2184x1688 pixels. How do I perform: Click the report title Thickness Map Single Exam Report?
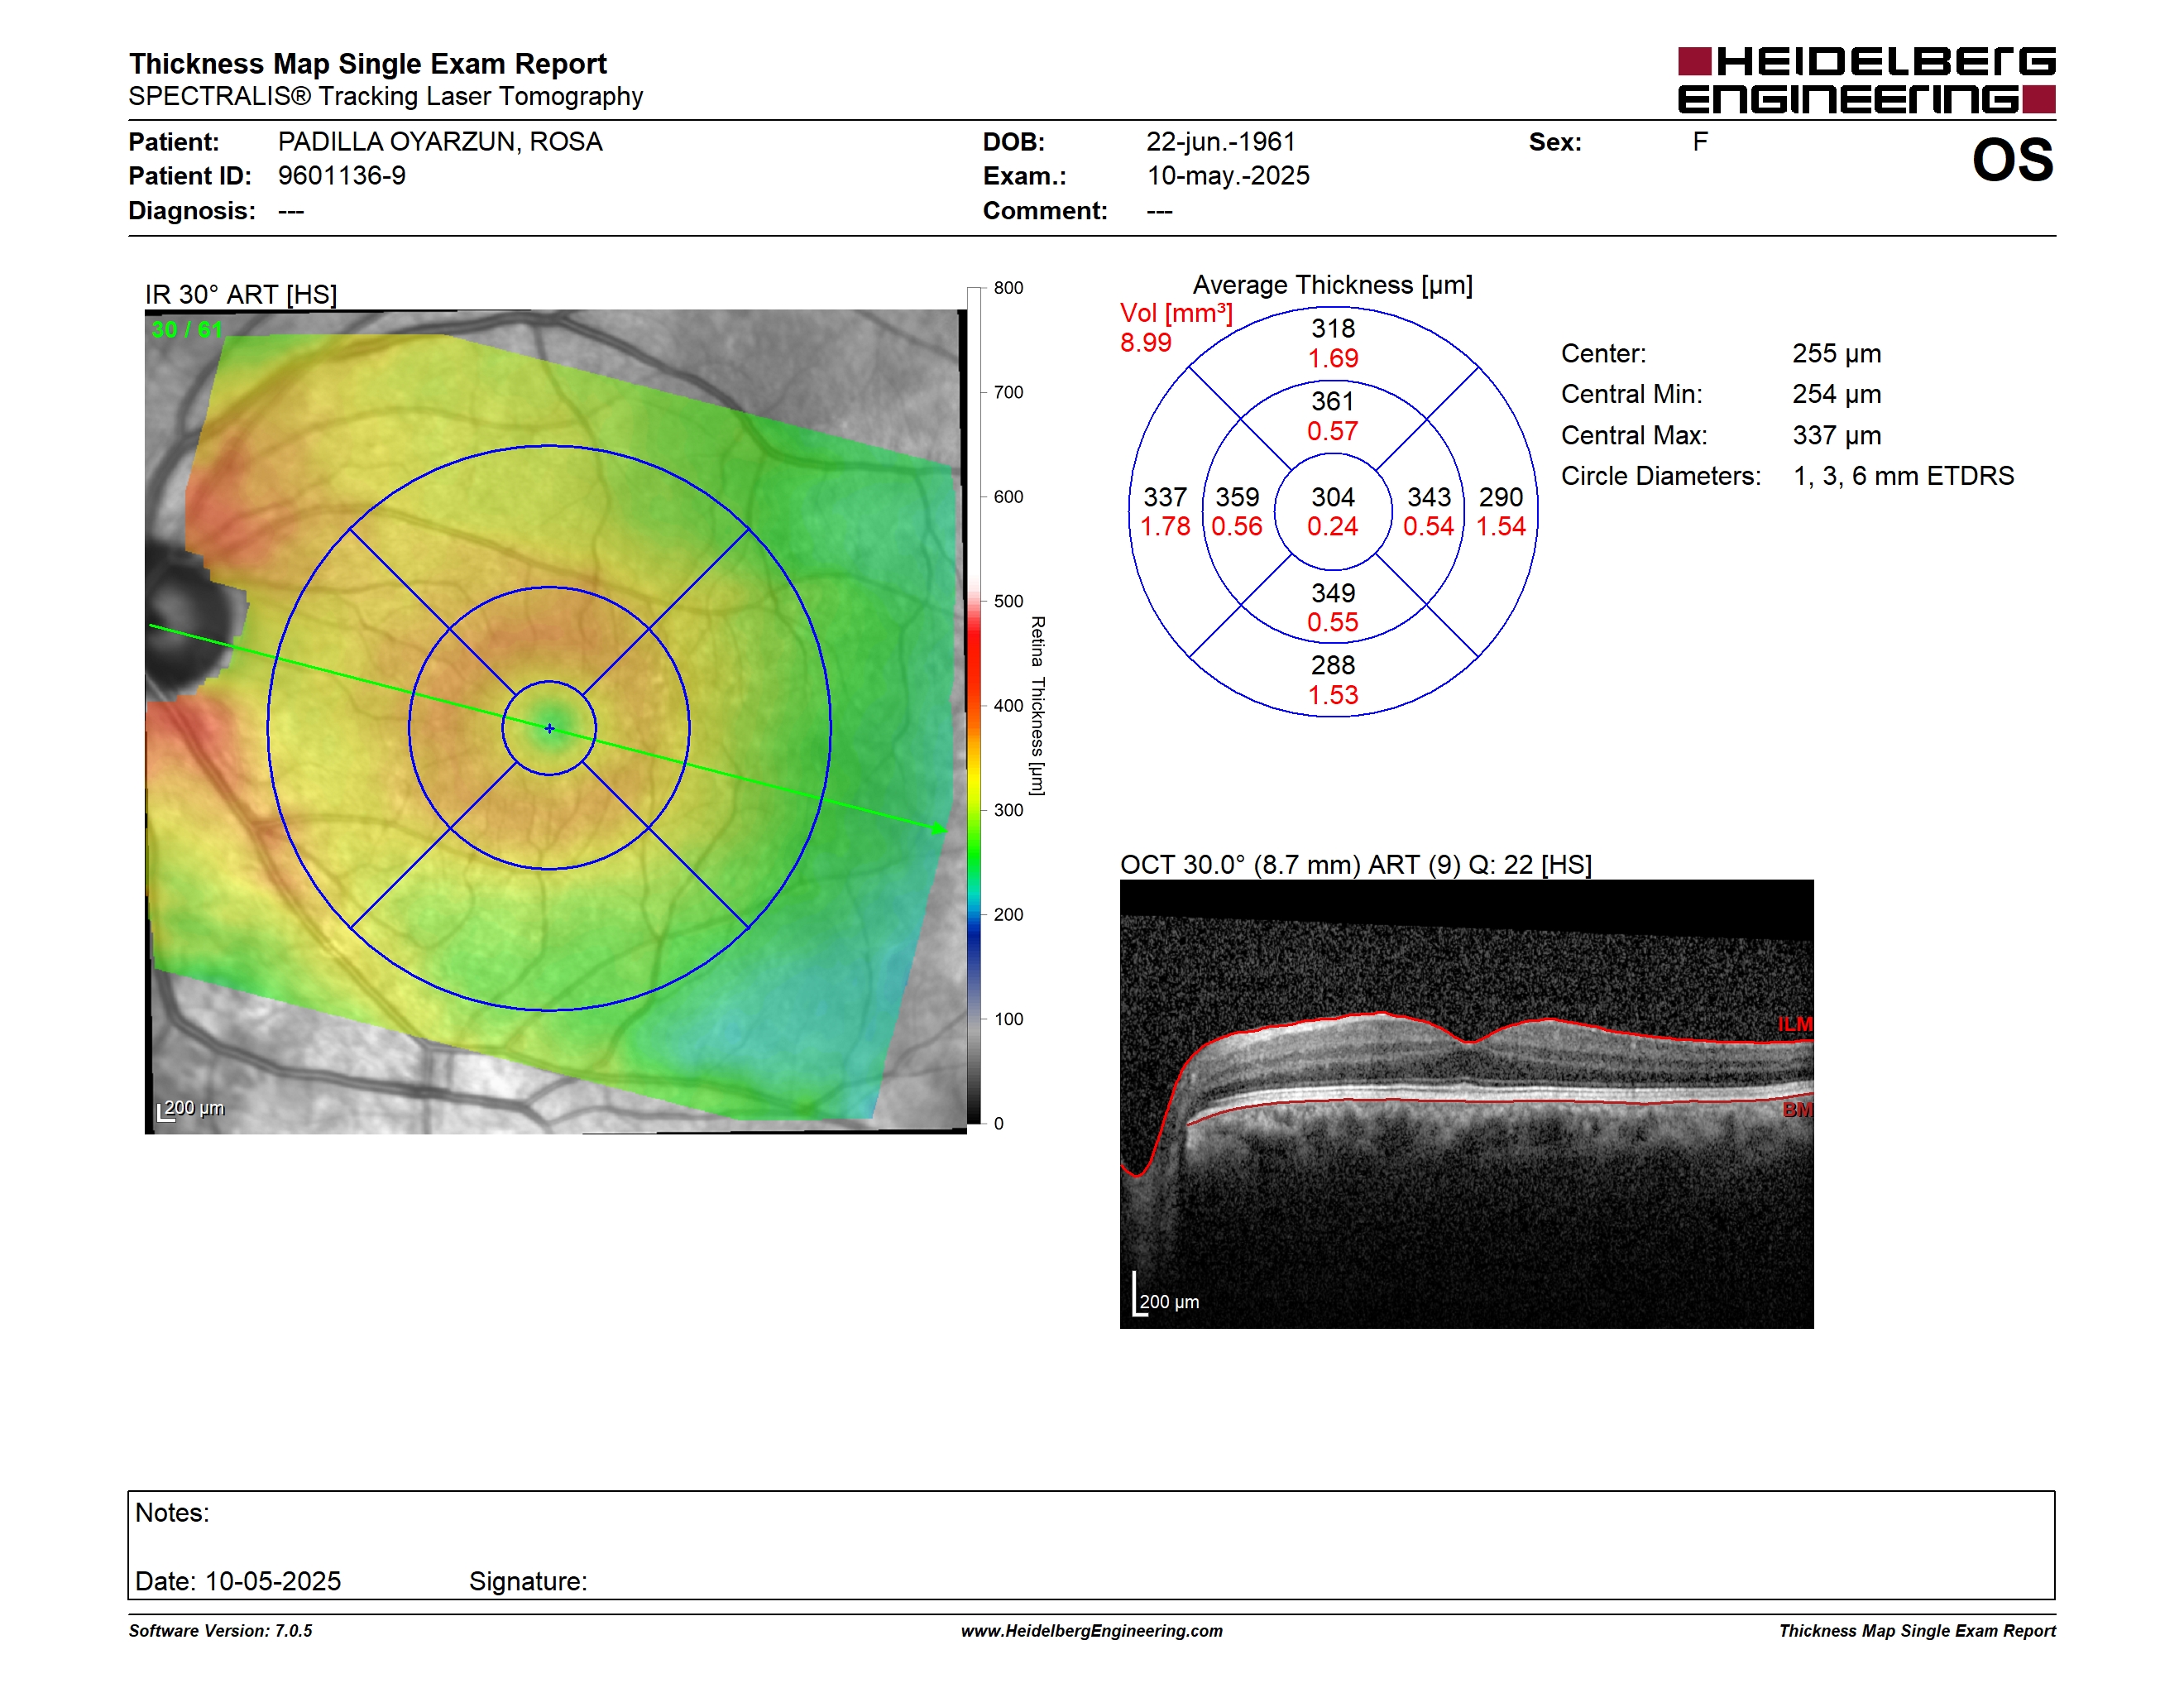tap(368, 64)
